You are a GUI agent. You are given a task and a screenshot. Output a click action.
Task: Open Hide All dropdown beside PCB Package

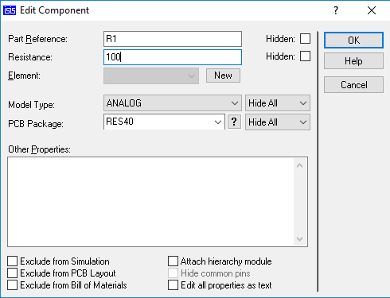[x=278, y=122]
